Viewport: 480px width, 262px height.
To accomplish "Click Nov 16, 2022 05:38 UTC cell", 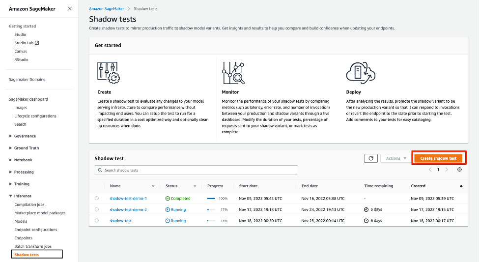I will (x=323, y=199).
